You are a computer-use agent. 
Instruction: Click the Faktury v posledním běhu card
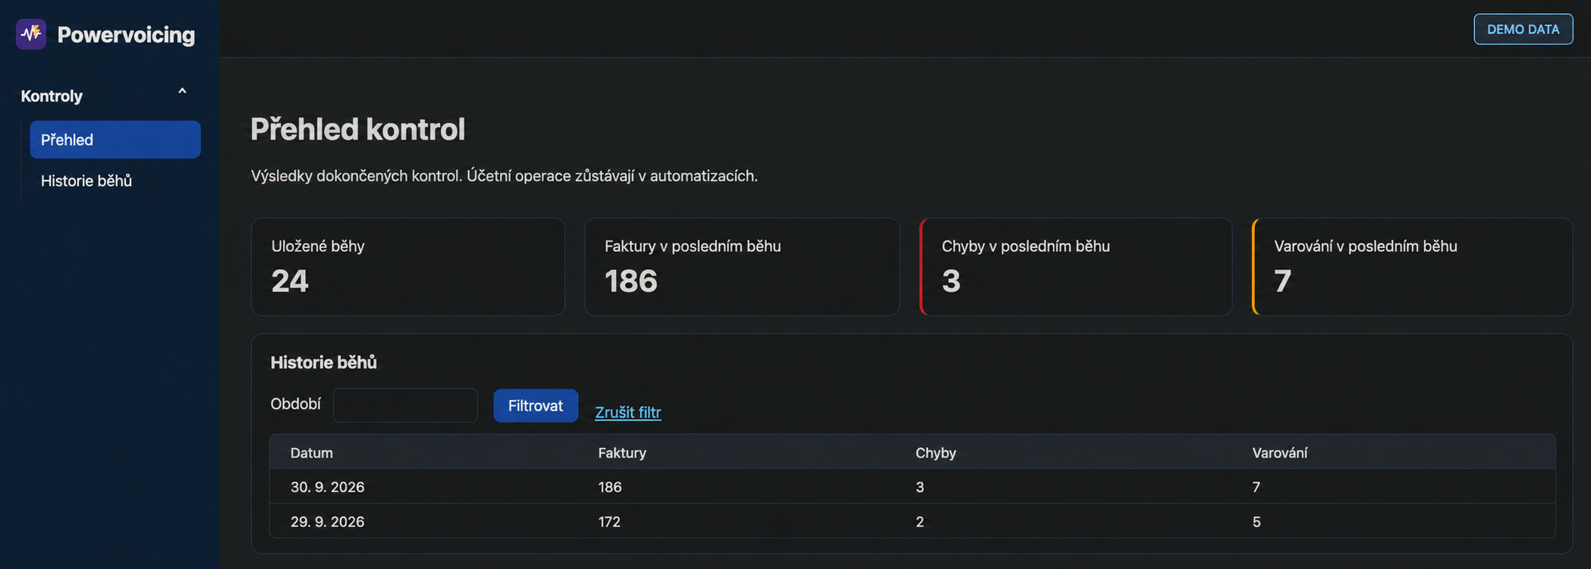tap(742, 267)
